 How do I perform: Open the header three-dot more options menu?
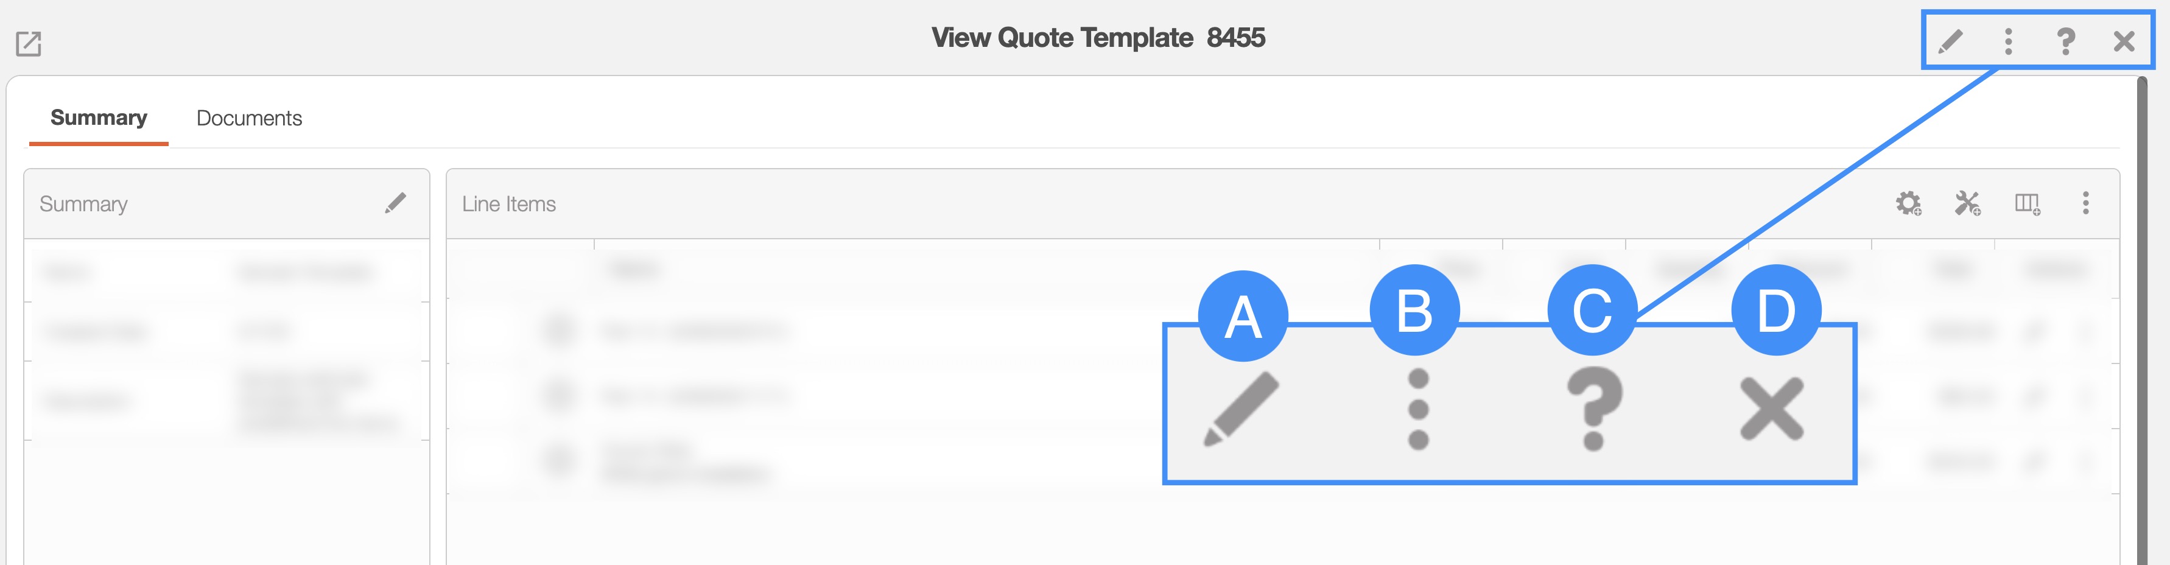[x=2008, y=40]
